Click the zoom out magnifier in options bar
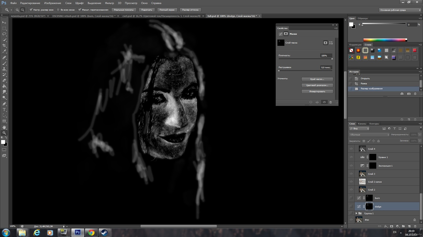 pos(23,10)
